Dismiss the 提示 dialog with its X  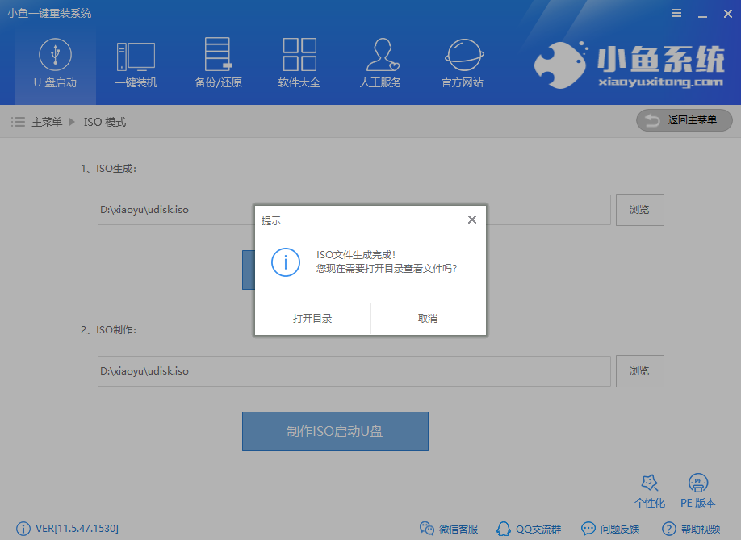point(472,219)
